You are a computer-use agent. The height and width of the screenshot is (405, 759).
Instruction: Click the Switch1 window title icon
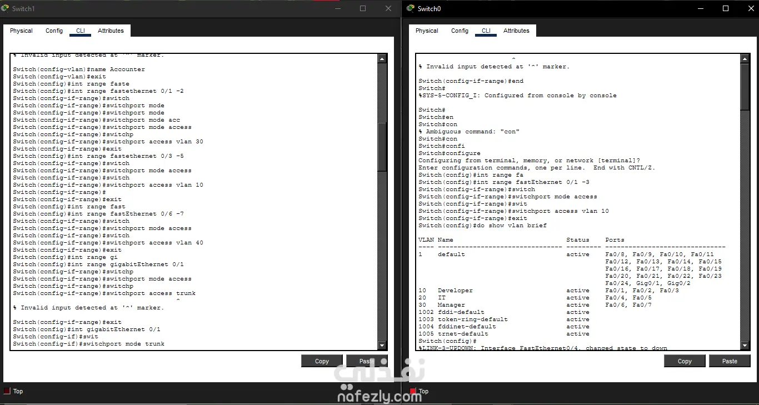pos(5,8)
